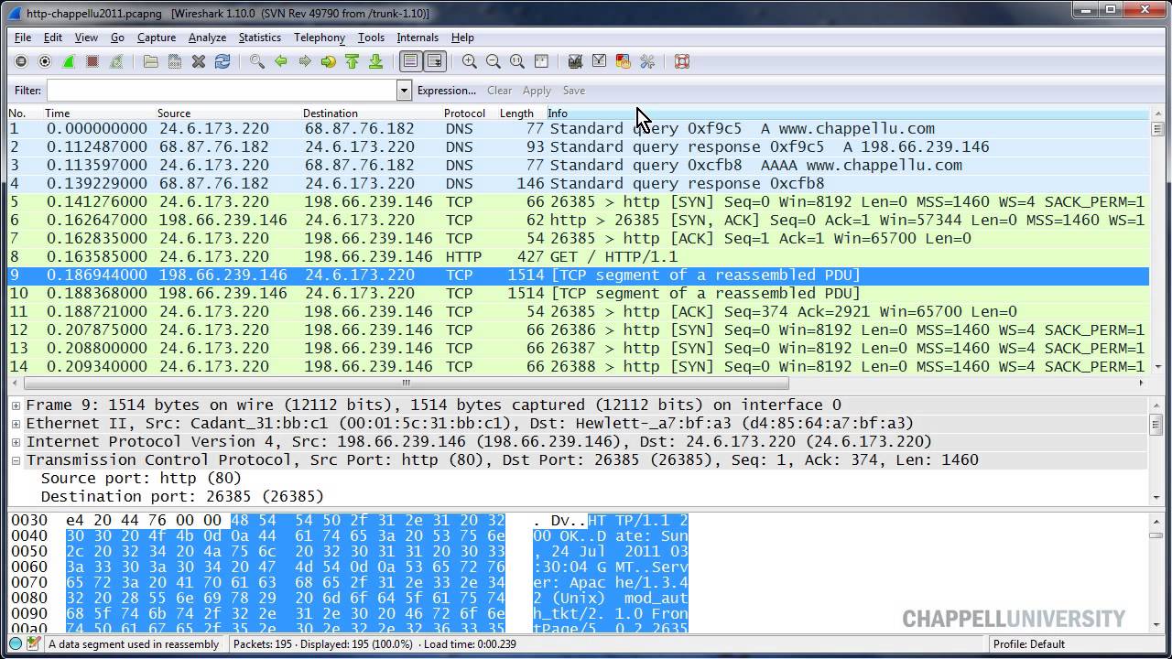Start a new live capture with the green fin icon
The image size is (1172, 659).
pos(69,61)
